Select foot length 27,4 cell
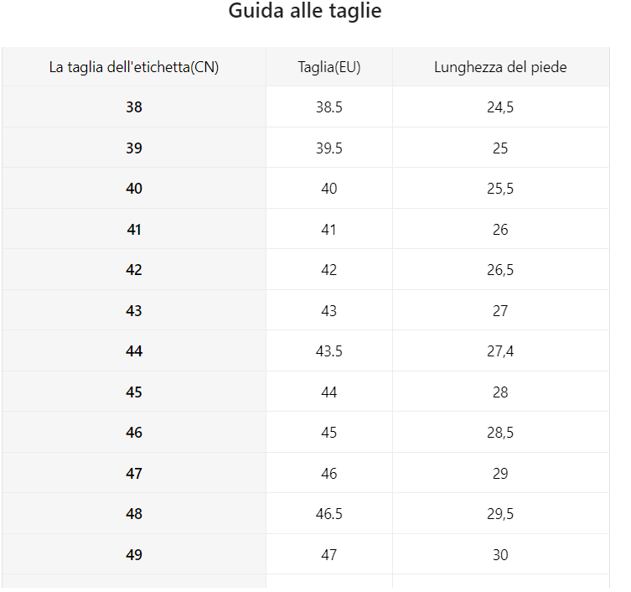 pyautogui.click(x=500, y=351)
